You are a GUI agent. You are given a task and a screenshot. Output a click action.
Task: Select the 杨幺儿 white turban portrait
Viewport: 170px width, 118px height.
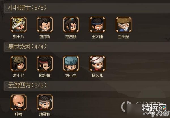[97, 64]
